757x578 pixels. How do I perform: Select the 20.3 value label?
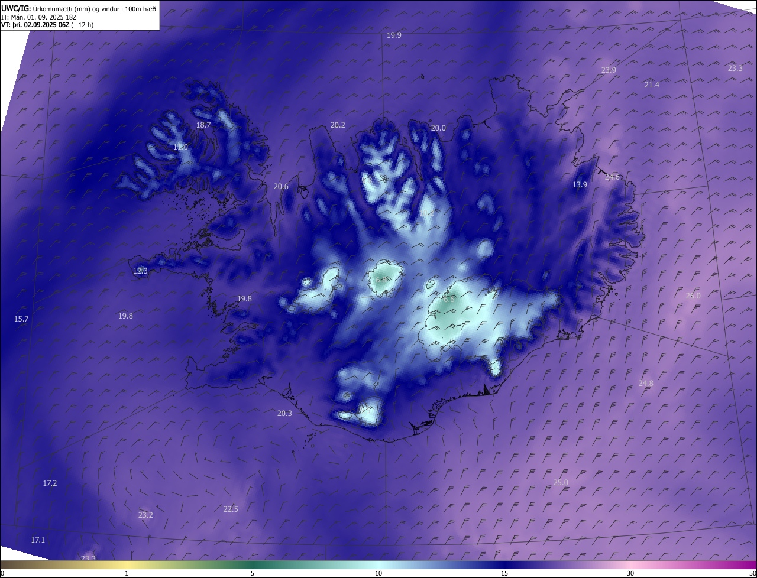pos(284,414)
